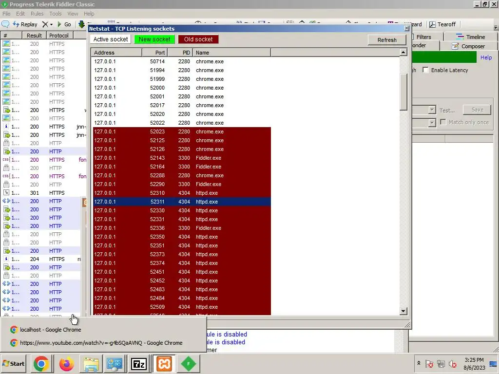Screen dimensions: 499x374
Task: Open the Rules menu
Action: click(37, 14)
